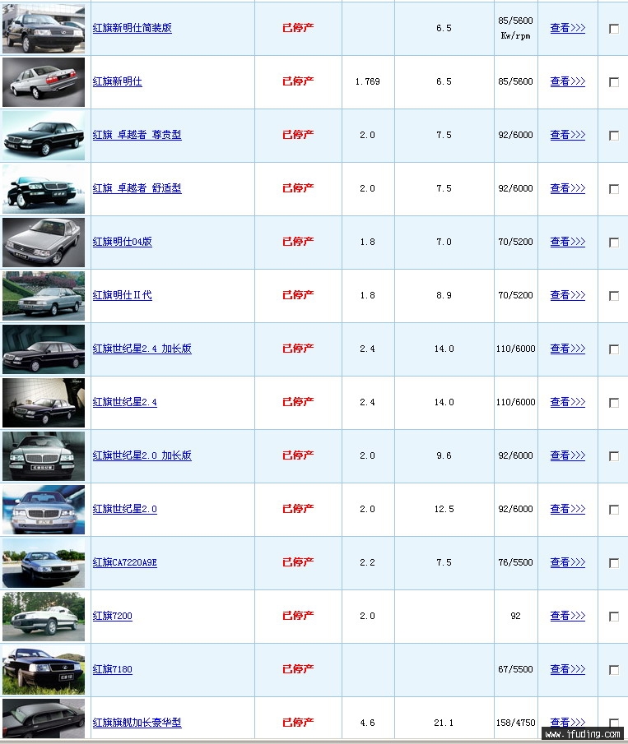Viewport: 628px width, 744px height.
Task: Open the 红旗世纪星2.4 加长版 link
Action: [x=142, y=349]
